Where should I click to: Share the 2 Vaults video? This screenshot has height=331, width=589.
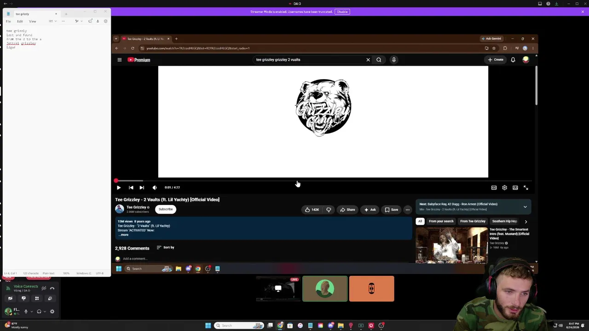click(x=347, y=210)
